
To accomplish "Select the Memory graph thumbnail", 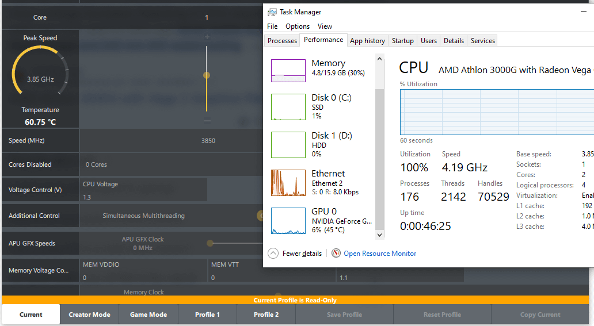I will pyautogui.click(x=288, y=70).
